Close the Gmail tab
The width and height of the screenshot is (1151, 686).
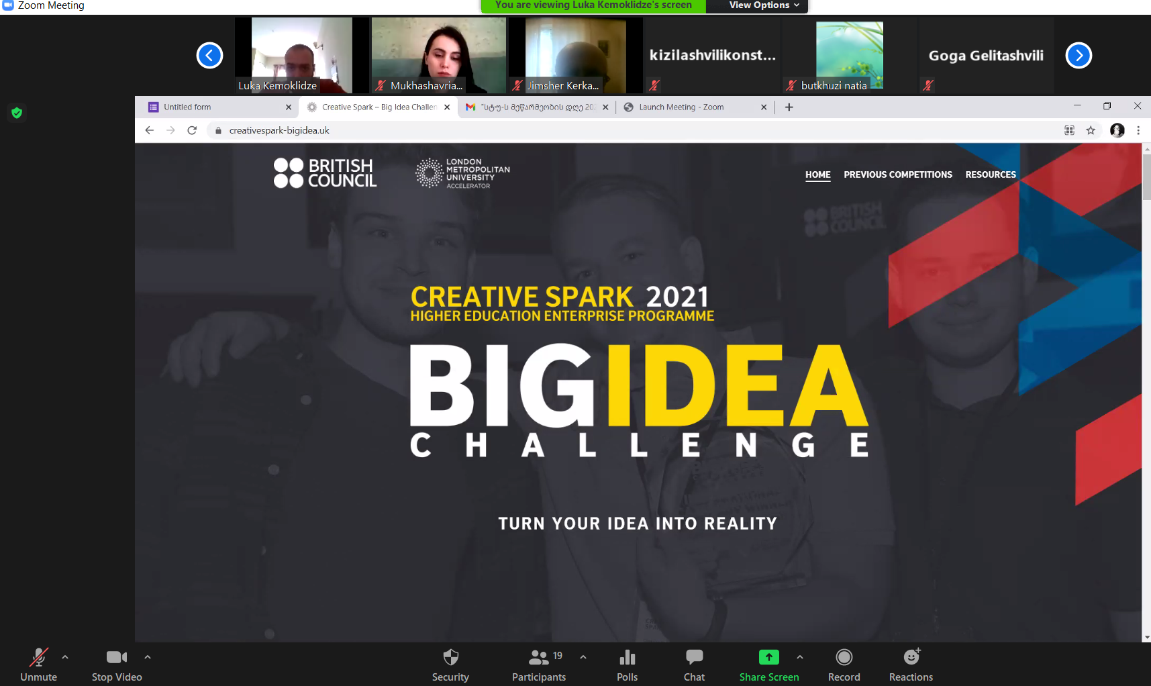click(x=605, y=107)
